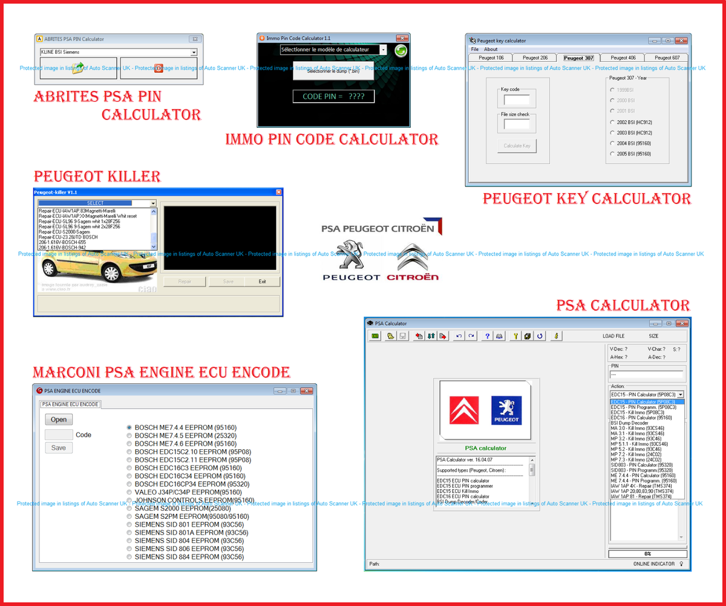Image resolution: width=726 pixels, height=606 pixels.
Task: Select BOSCH ME7.4.5 EEPROM (25320) radio button
Action: coord(129,435)
